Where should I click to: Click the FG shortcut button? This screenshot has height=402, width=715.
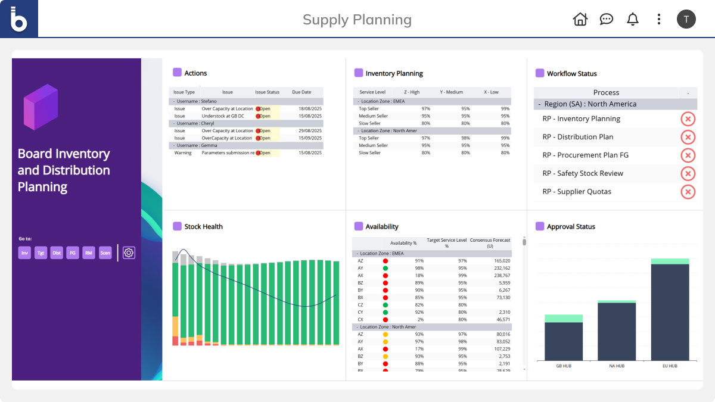coord(72,253)
